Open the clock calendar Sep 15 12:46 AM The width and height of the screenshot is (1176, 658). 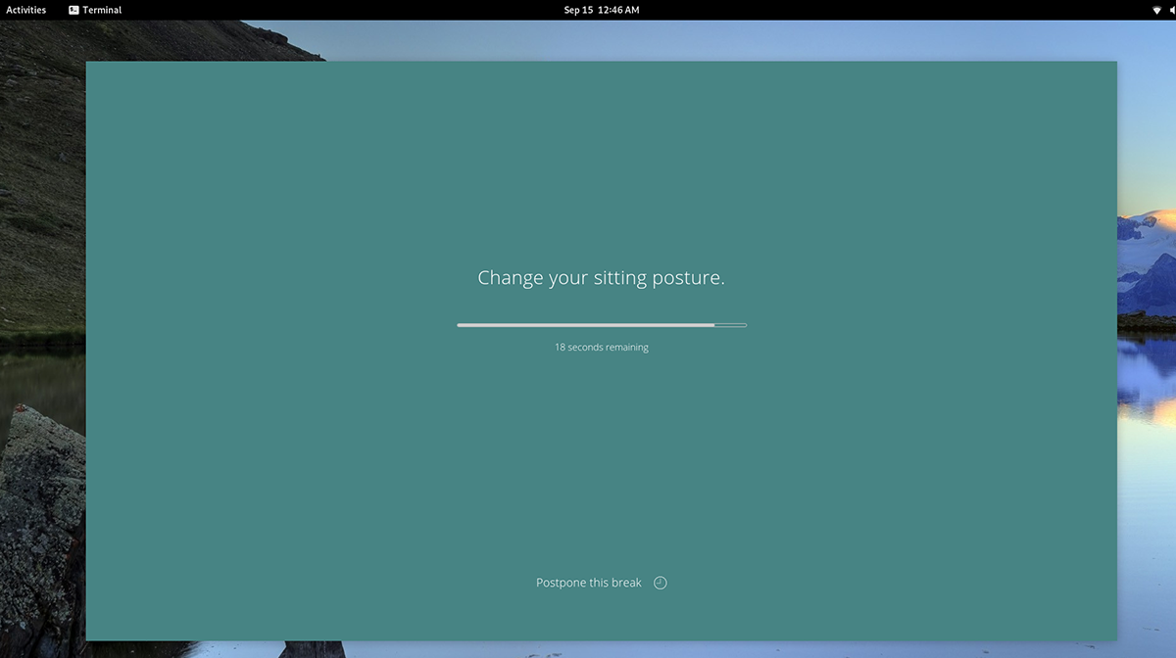(x=602, y=10)
